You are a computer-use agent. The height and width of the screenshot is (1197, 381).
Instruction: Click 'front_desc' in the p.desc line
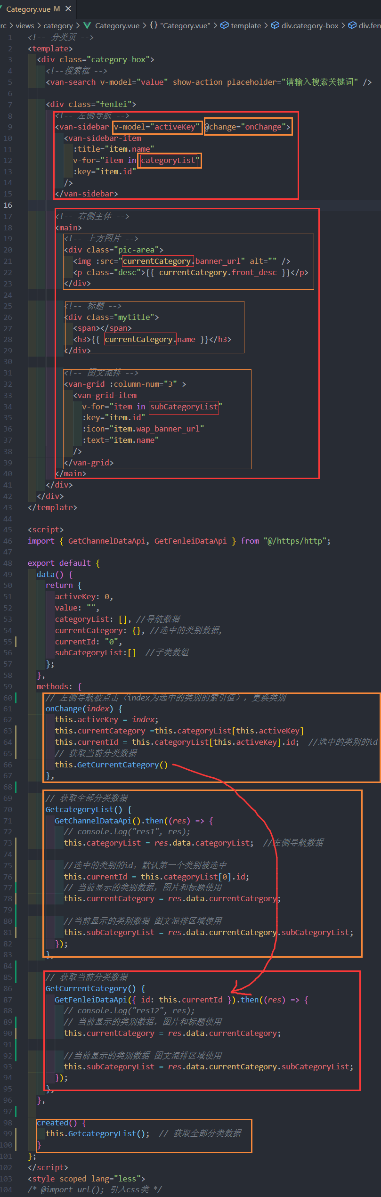pyautogui.click(x=254, y=273)
